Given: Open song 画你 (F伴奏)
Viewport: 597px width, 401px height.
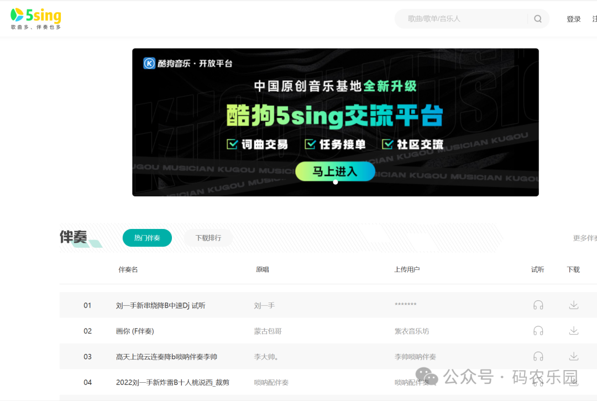Looking at the screenshot, I should [x=135, y=331].
